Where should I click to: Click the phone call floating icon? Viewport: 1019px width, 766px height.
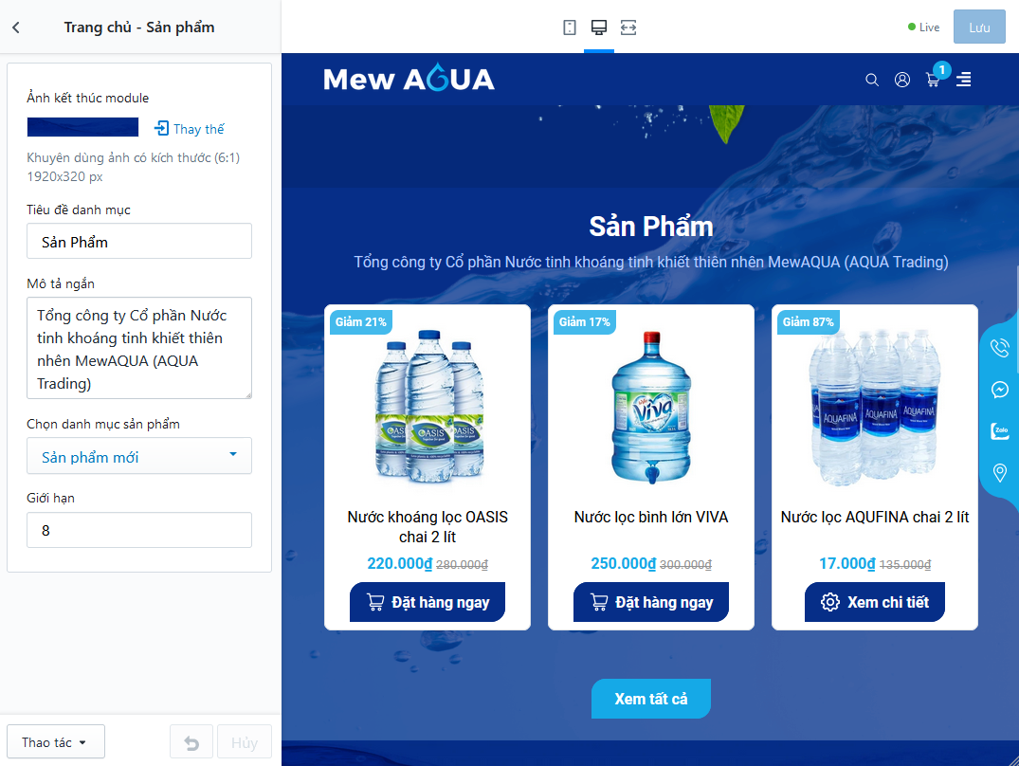pyautogui.click(x=999, y=348)
